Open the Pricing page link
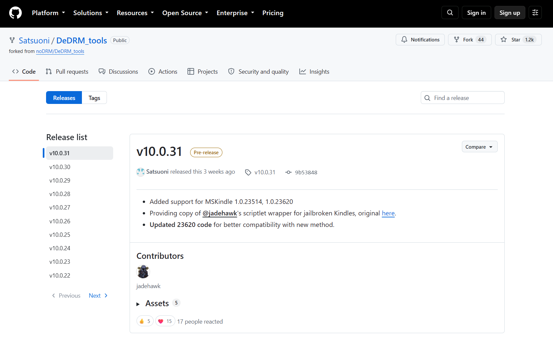The width and height of the screenshot is (553, 344). point(273,13)
